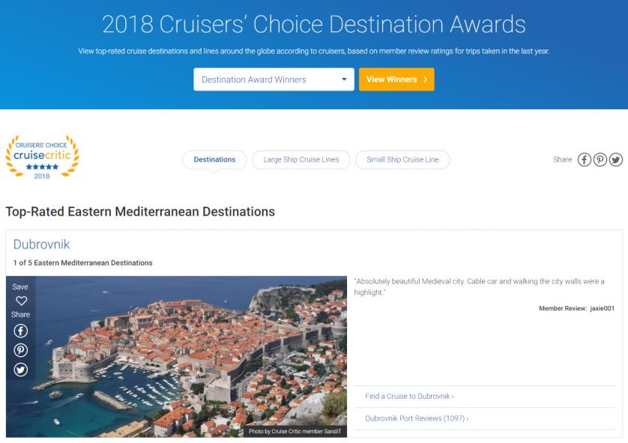Click the Facebook share icon in header
Viewport: 628px width, 443px height.
click(585, 159)
